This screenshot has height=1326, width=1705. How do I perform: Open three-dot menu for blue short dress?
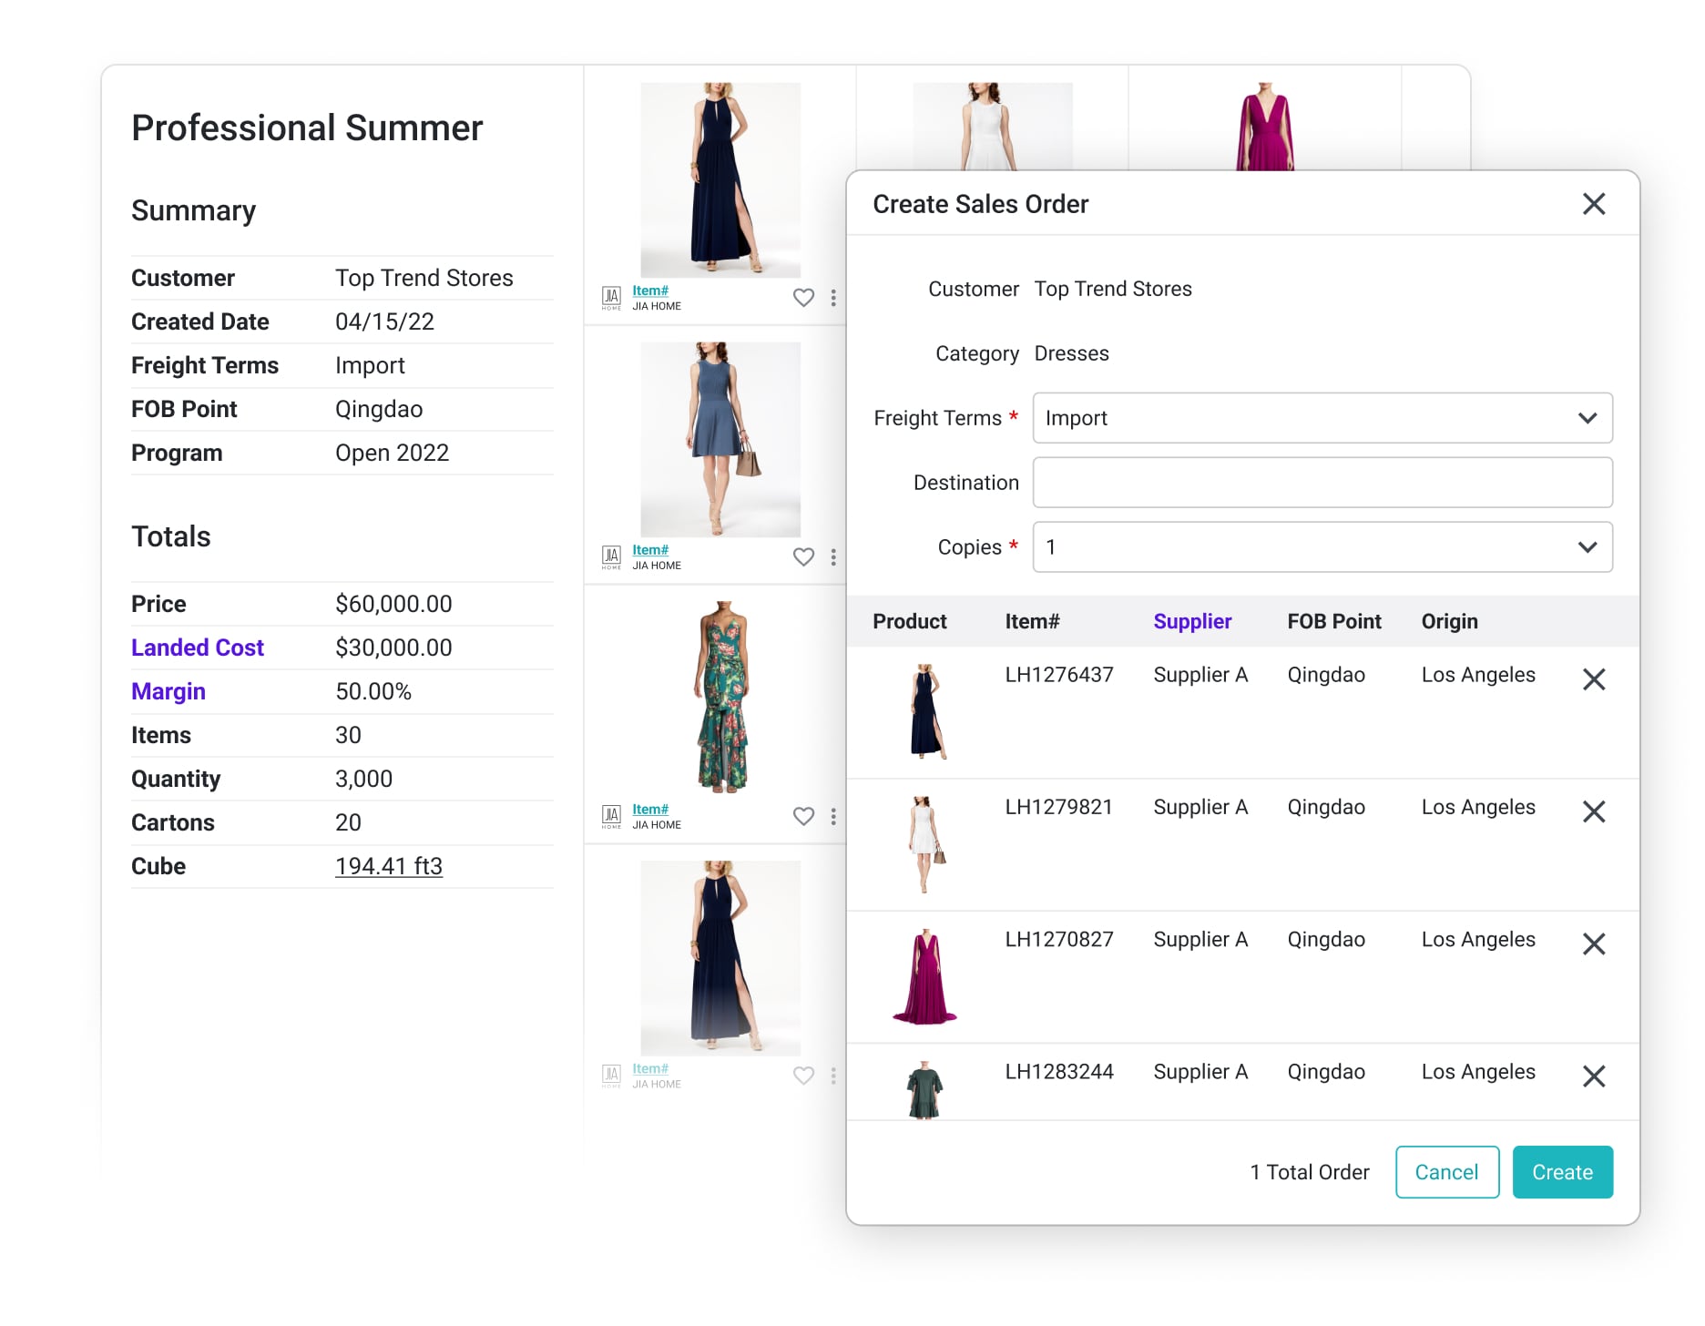pyautogui.click(x=833, y=557)
